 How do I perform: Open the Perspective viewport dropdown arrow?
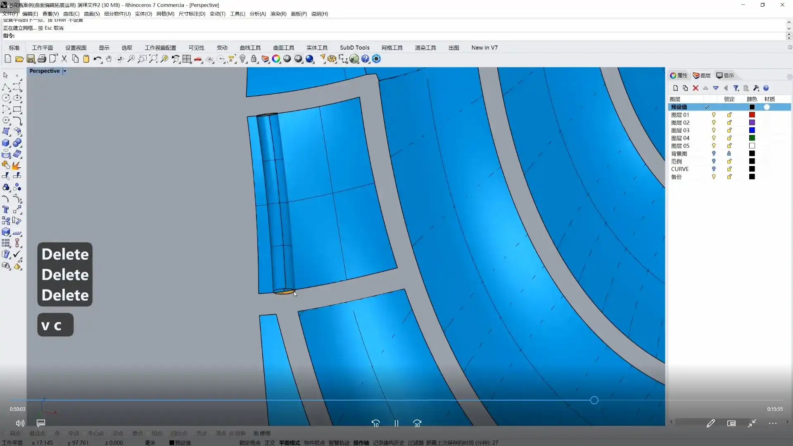[x=65, y=71]
